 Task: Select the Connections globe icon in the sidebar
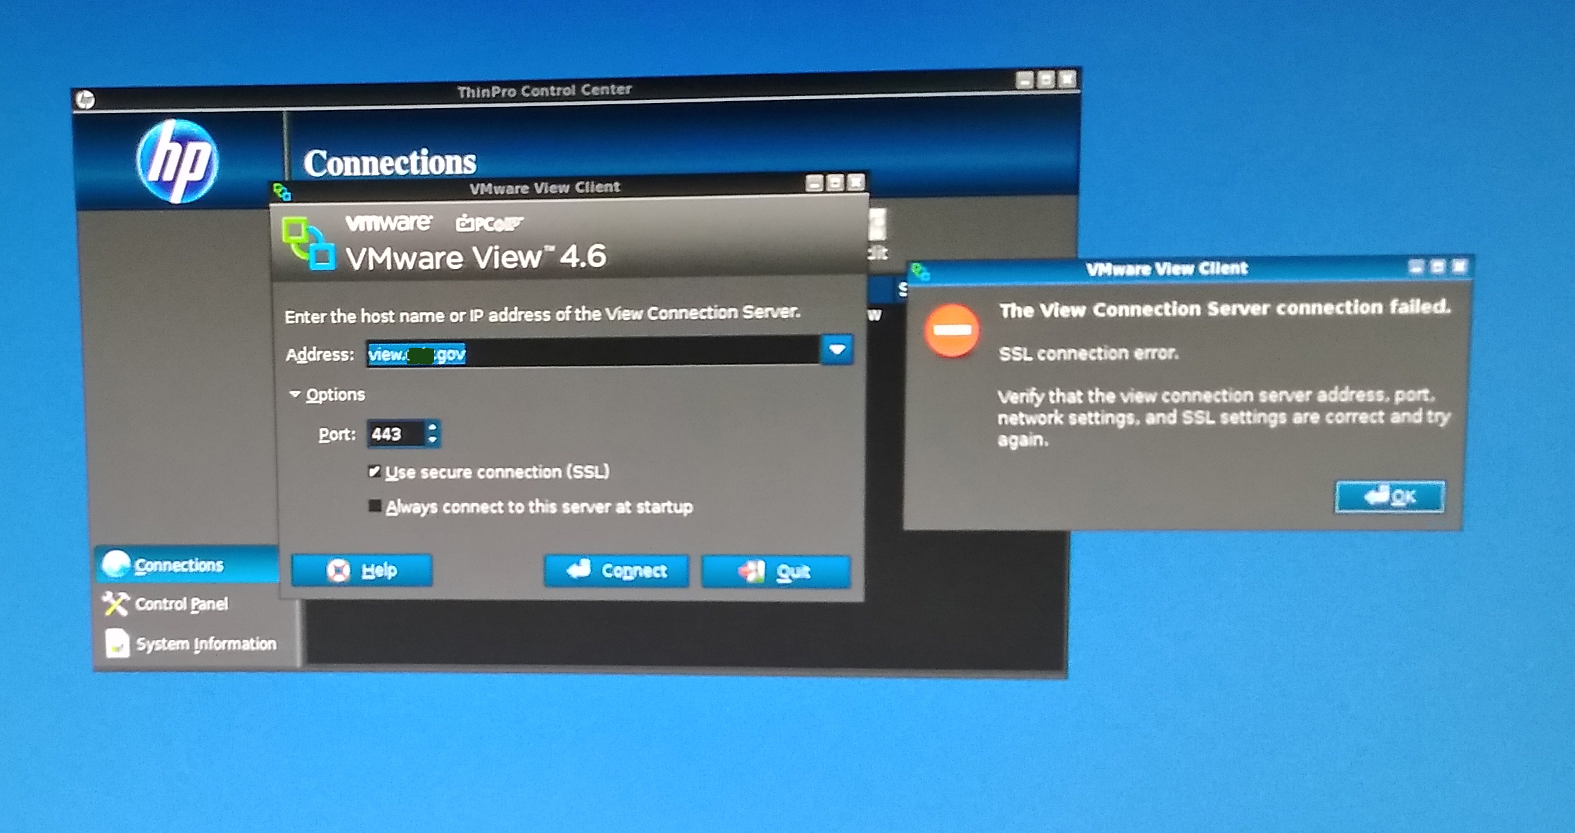[x=115, y=563]
